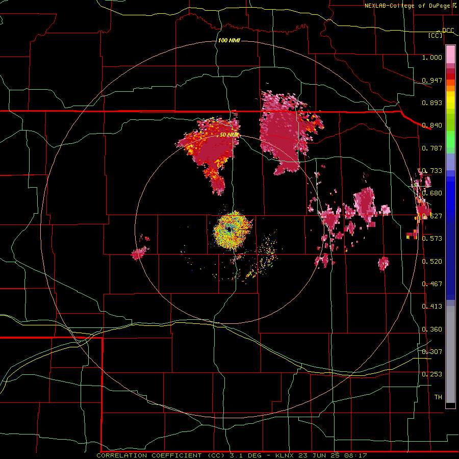This screenshot has height=459, width=459.
Task: Click the [CC] legend header label
Action: pyautogui.click(x=436, y=35)
